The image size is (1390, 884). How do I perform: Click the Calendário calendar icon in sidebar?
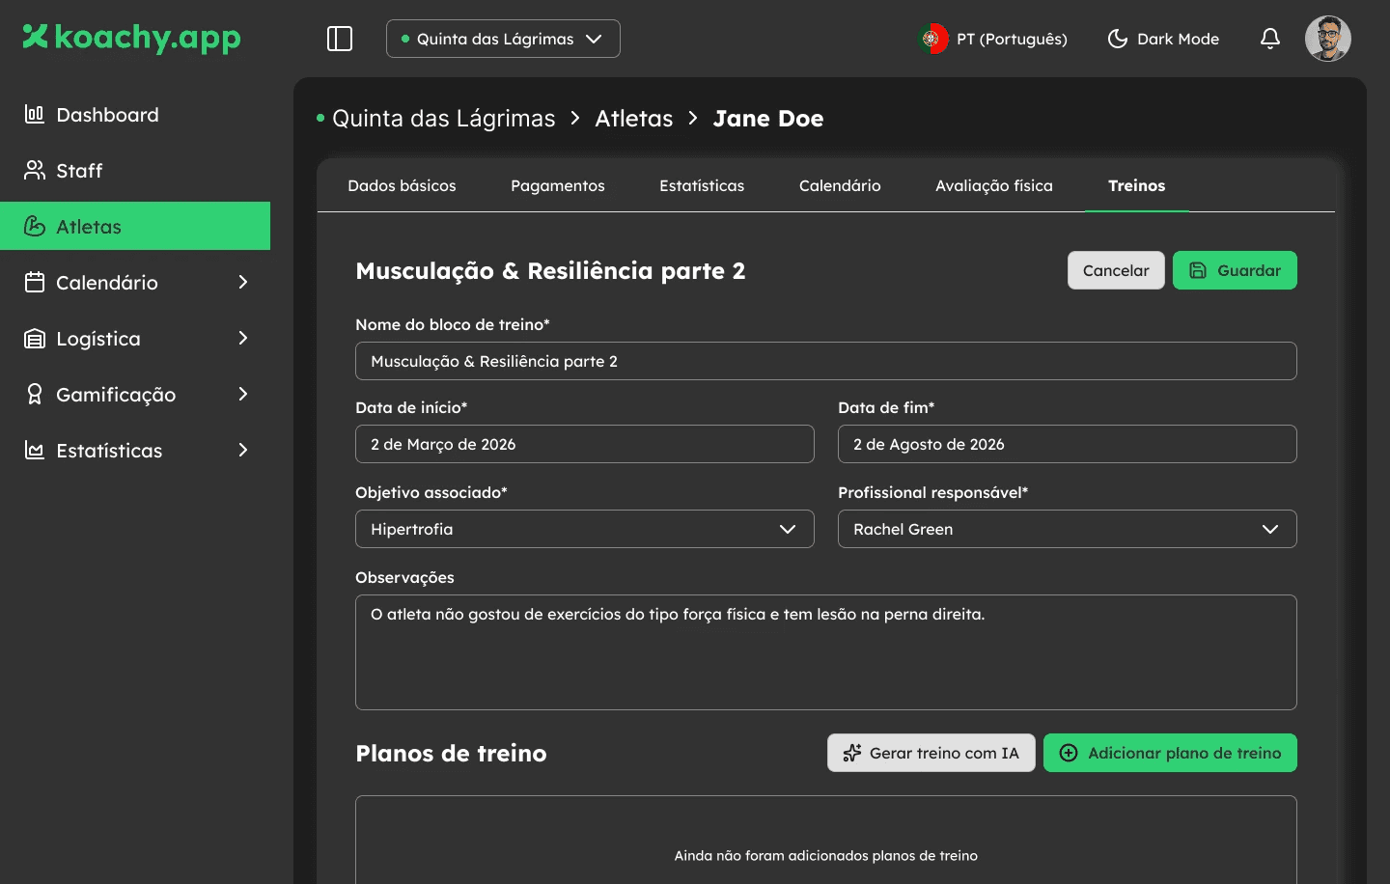click(x=35, y=283)
